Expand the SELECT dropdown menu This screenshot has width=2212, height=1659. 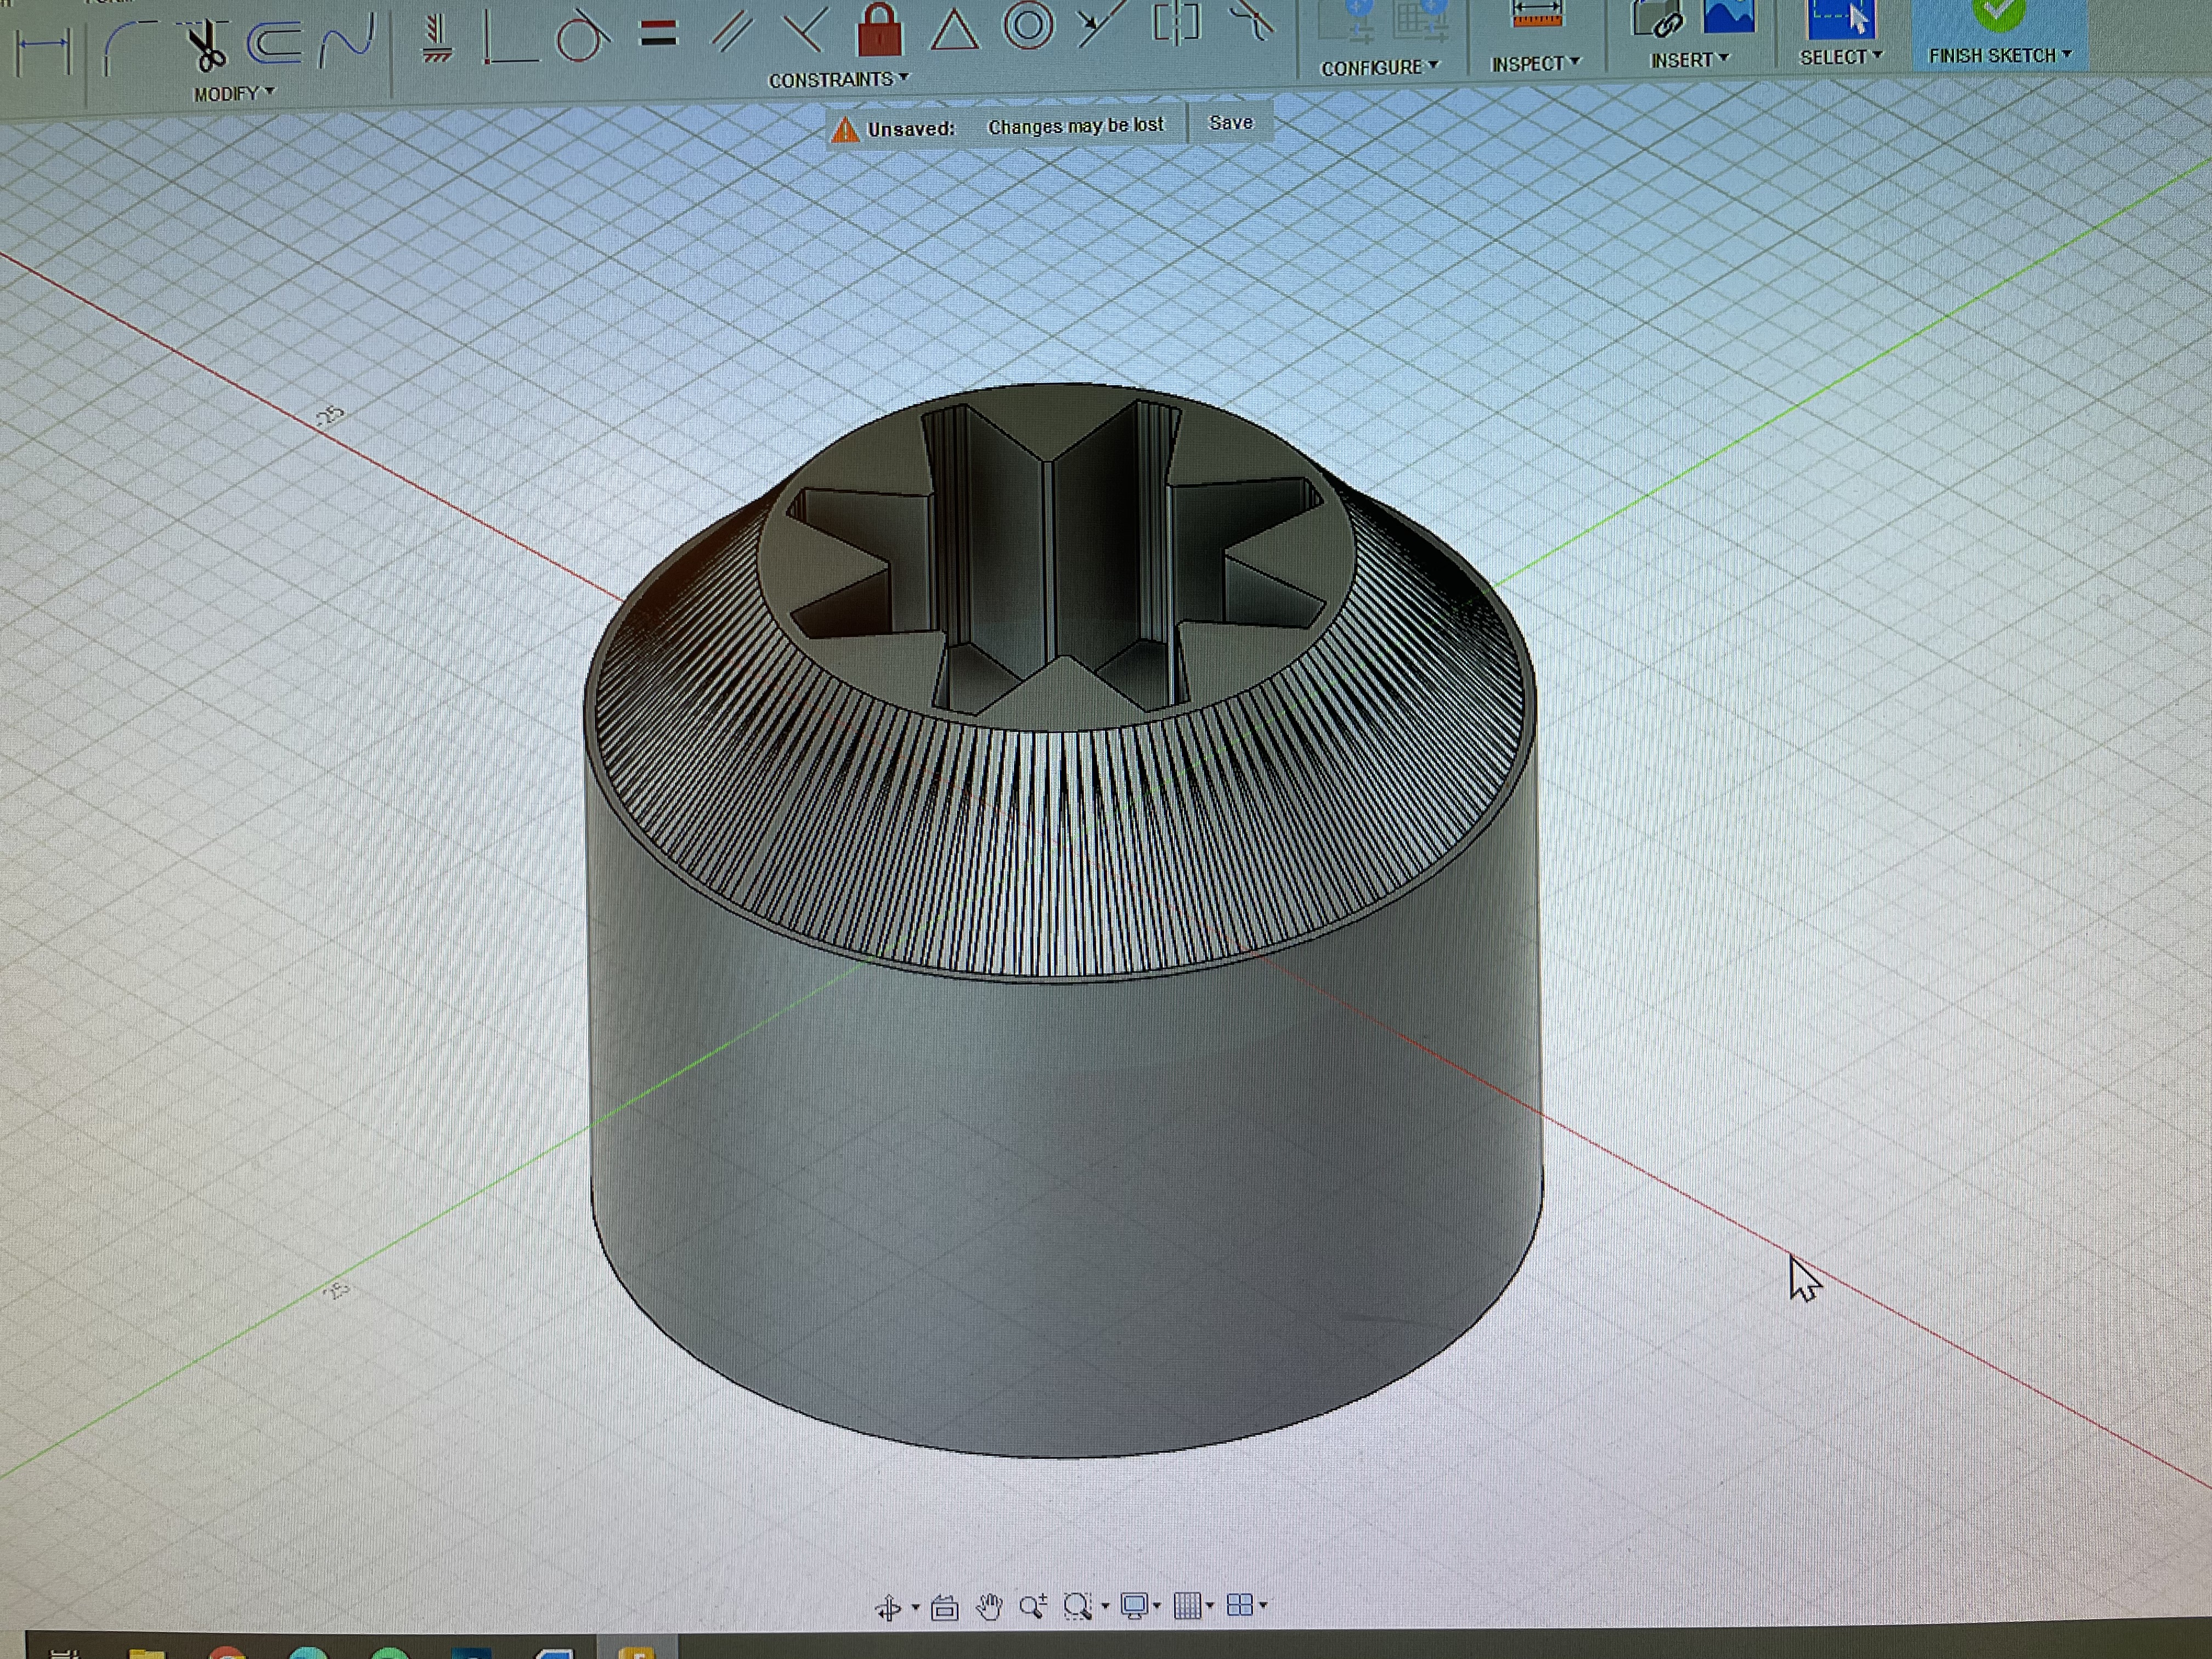coord(1841,57)
